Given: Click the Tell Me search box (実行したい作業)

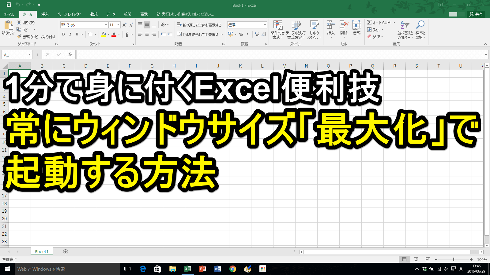Looking at the screenshot, I should (x=185, y=14).
